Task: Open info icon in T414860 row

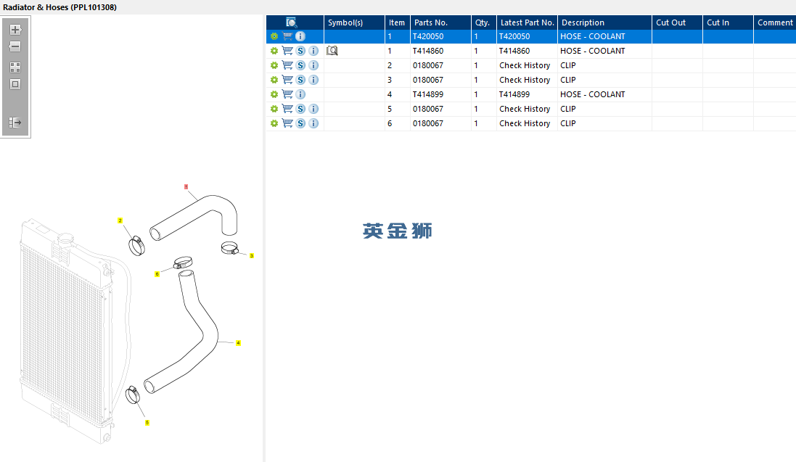Action: coord(313,51)
